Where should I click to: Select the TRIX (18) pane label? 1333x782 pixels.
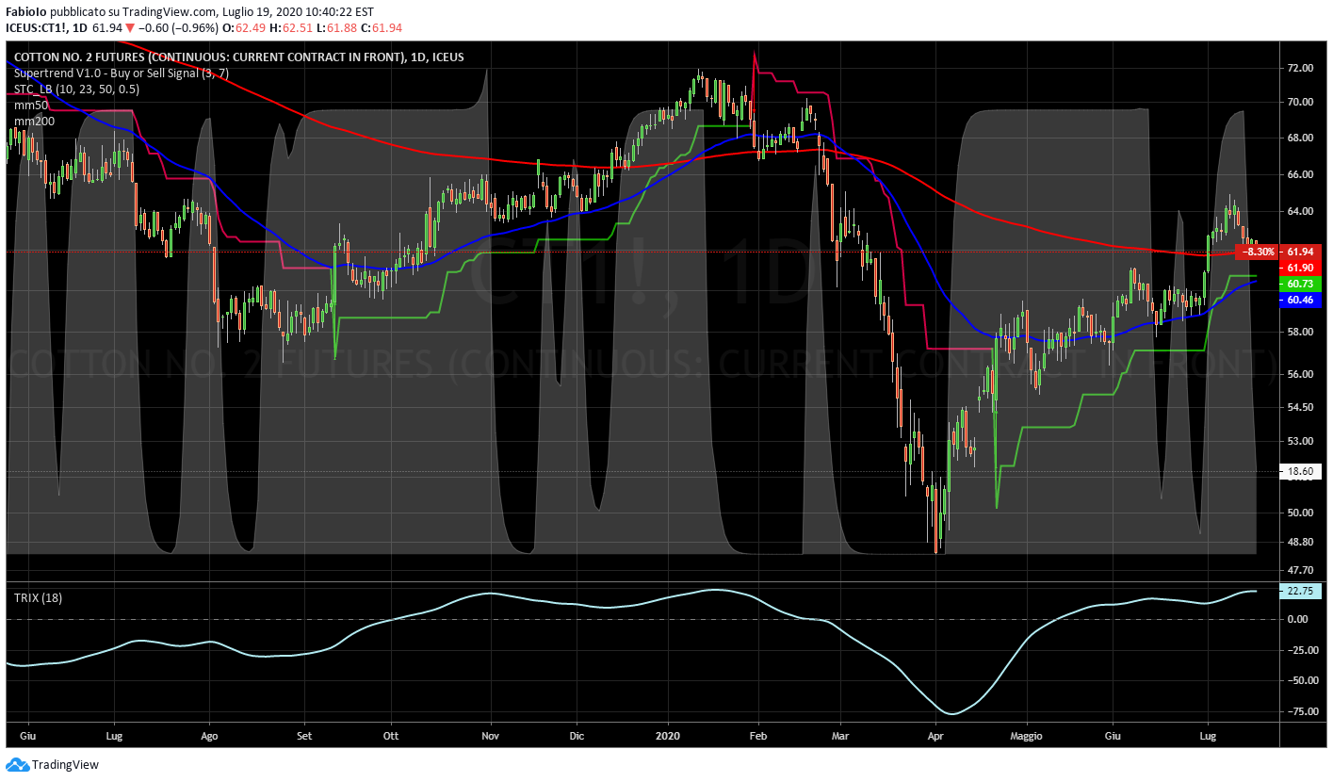click(x=38, y=597)
